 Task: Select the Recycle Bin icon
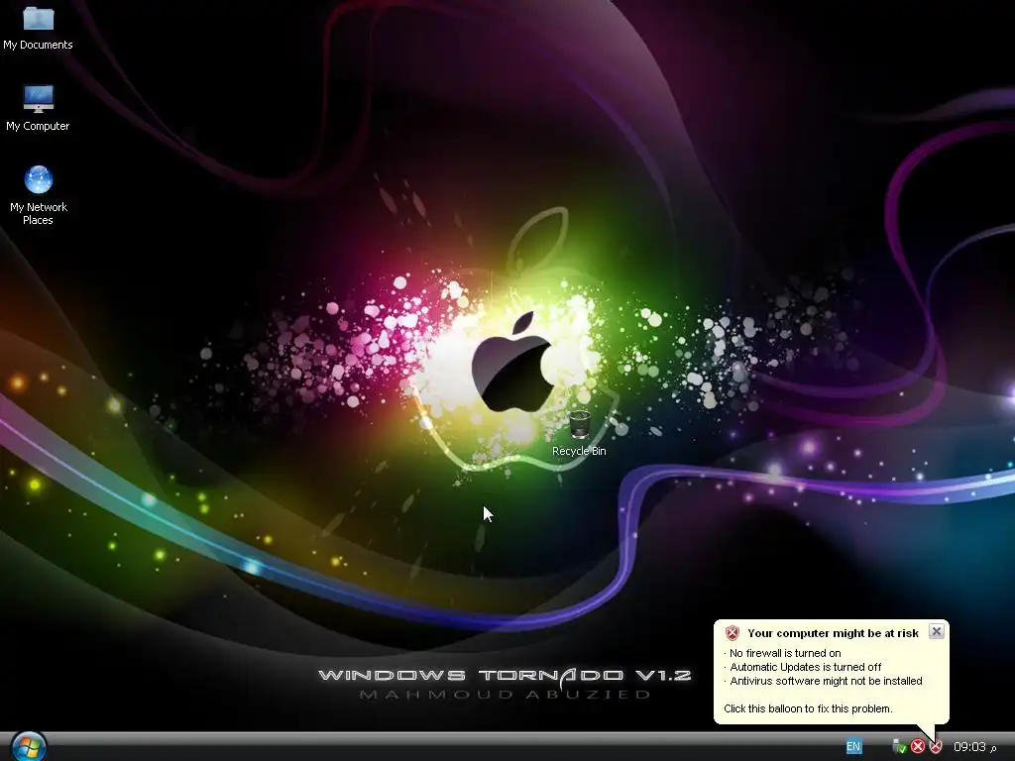coord(579,424)
